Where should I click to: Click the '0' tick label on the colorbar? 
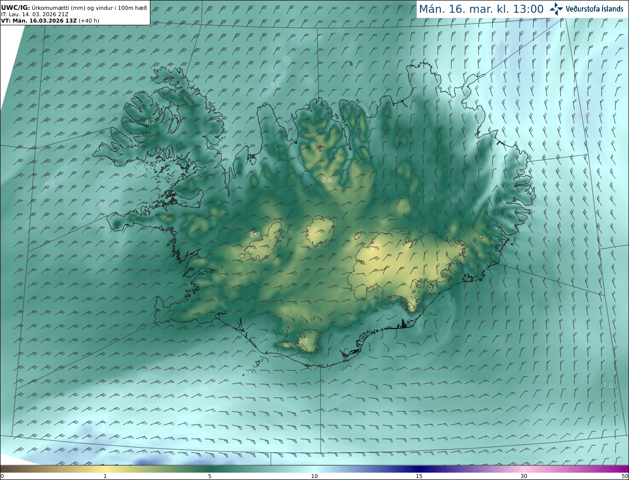tap(2, 476)
